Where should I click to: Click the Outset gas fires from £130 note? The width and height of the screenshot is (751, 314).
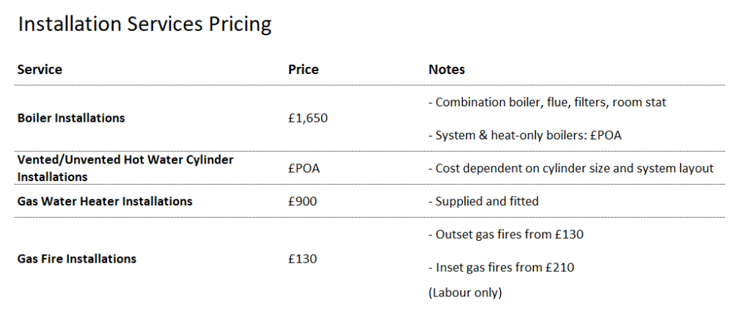coord(506,235)
